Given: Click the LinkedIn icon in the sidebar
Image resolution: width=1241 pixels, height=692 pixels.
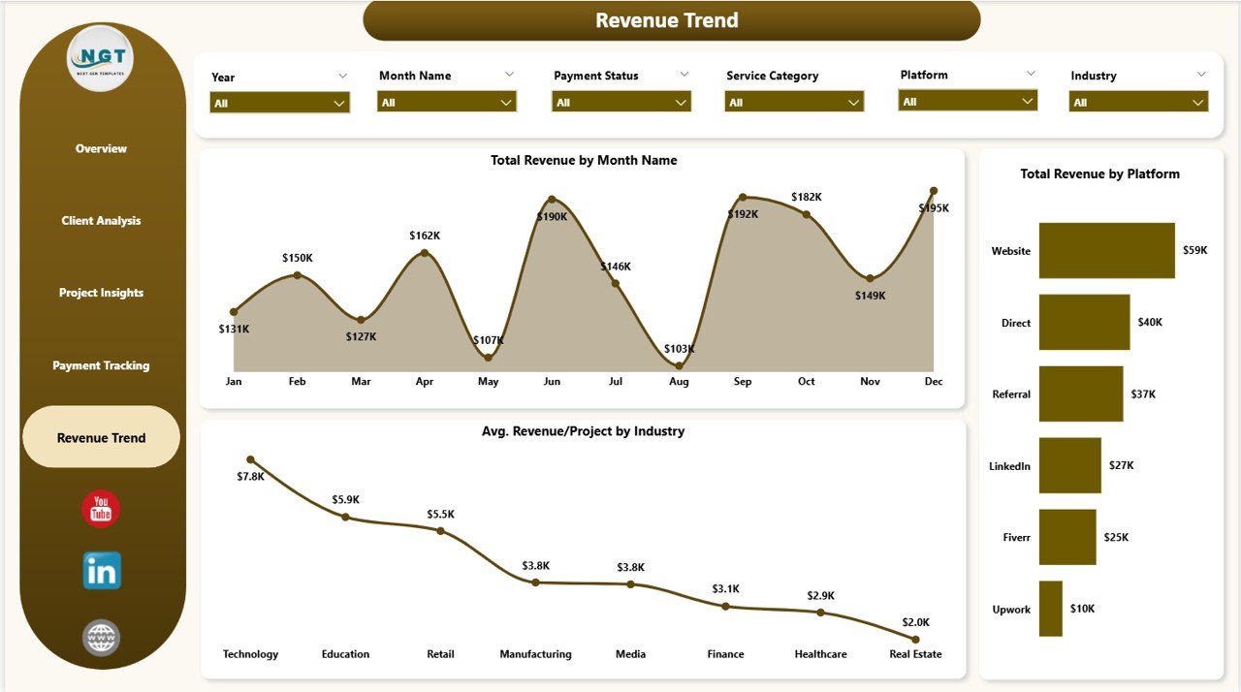Looking at the screenshot, I should [100, 571].
